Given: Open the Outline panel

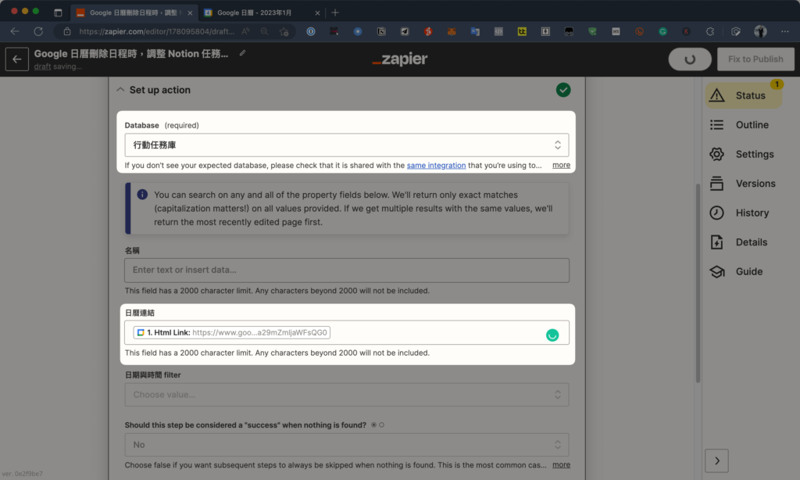Looking at the screenshot, I should point(739,124).
